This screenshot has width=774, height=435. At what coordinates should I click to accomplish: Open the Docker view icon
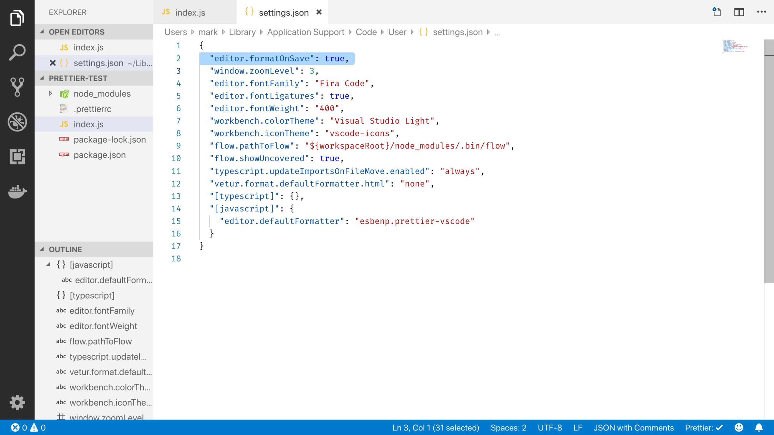point(17,191)
